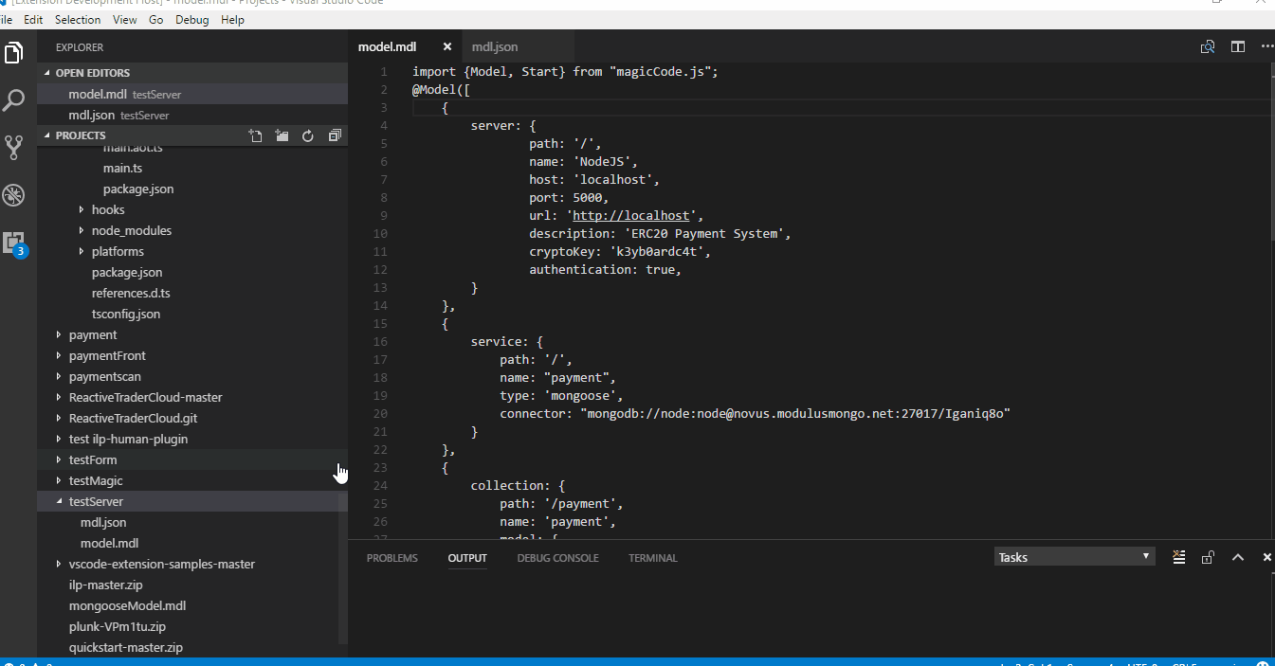Open the Help menu
1275x666 pixels.
[x=232, y=19]
